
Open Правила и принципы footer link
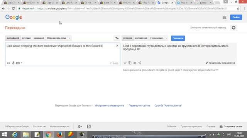[x=191, y=127]
